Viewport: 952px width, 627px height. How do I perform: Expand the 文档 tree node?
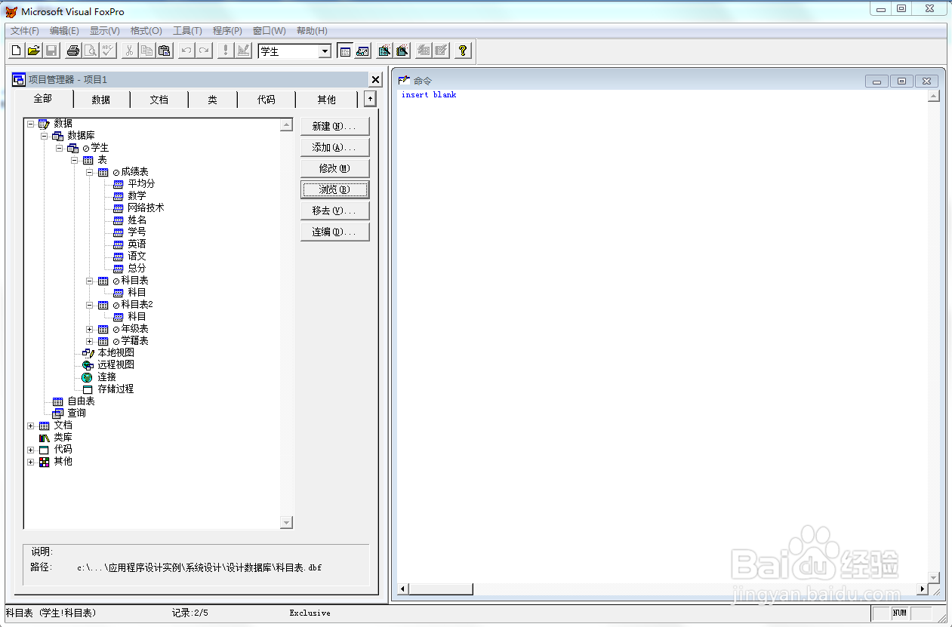pos(31,425)
